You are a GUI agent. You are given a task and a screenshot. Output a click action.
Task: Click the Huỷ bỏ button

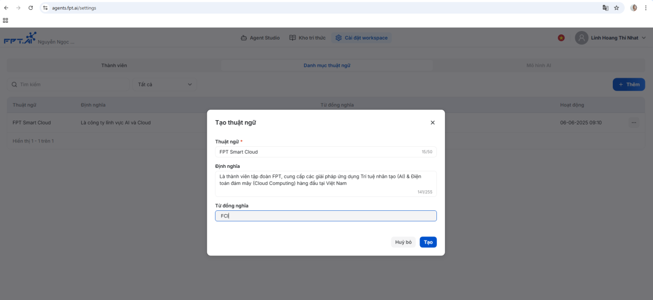pyautogui.click(x=403, y=242)
